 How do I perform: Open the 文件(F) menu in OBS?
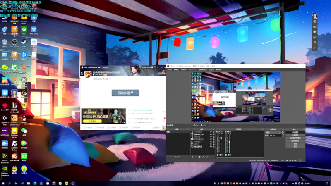pyautogui.click(x=170, y=69)
